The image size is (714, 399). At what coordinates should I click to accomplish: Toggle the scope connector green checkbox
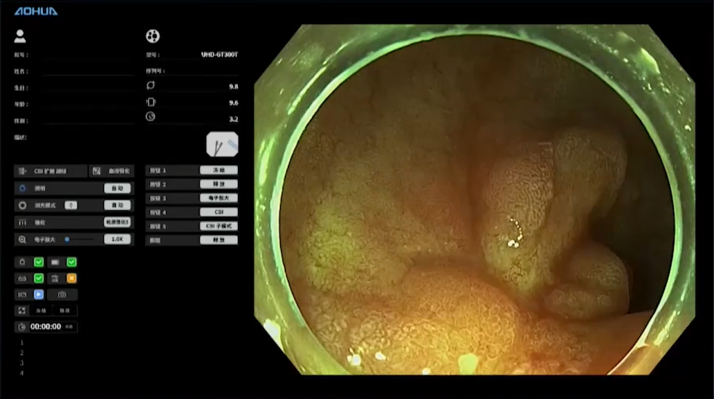click(39, 278)
